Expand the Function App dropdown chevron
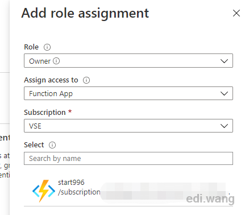 [x=224, y=93]
